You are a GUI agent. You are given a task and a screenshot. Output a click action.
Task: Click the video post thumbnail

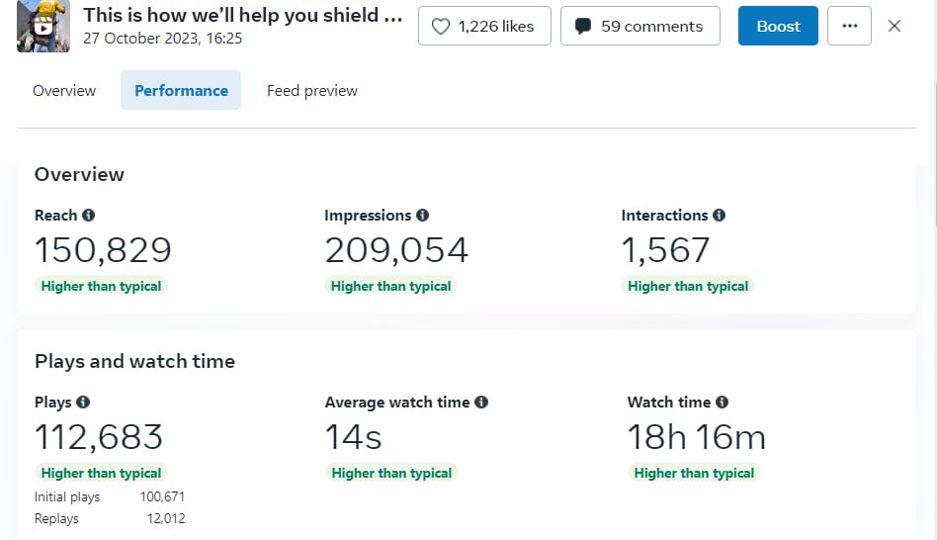click(x=43, y=27)
